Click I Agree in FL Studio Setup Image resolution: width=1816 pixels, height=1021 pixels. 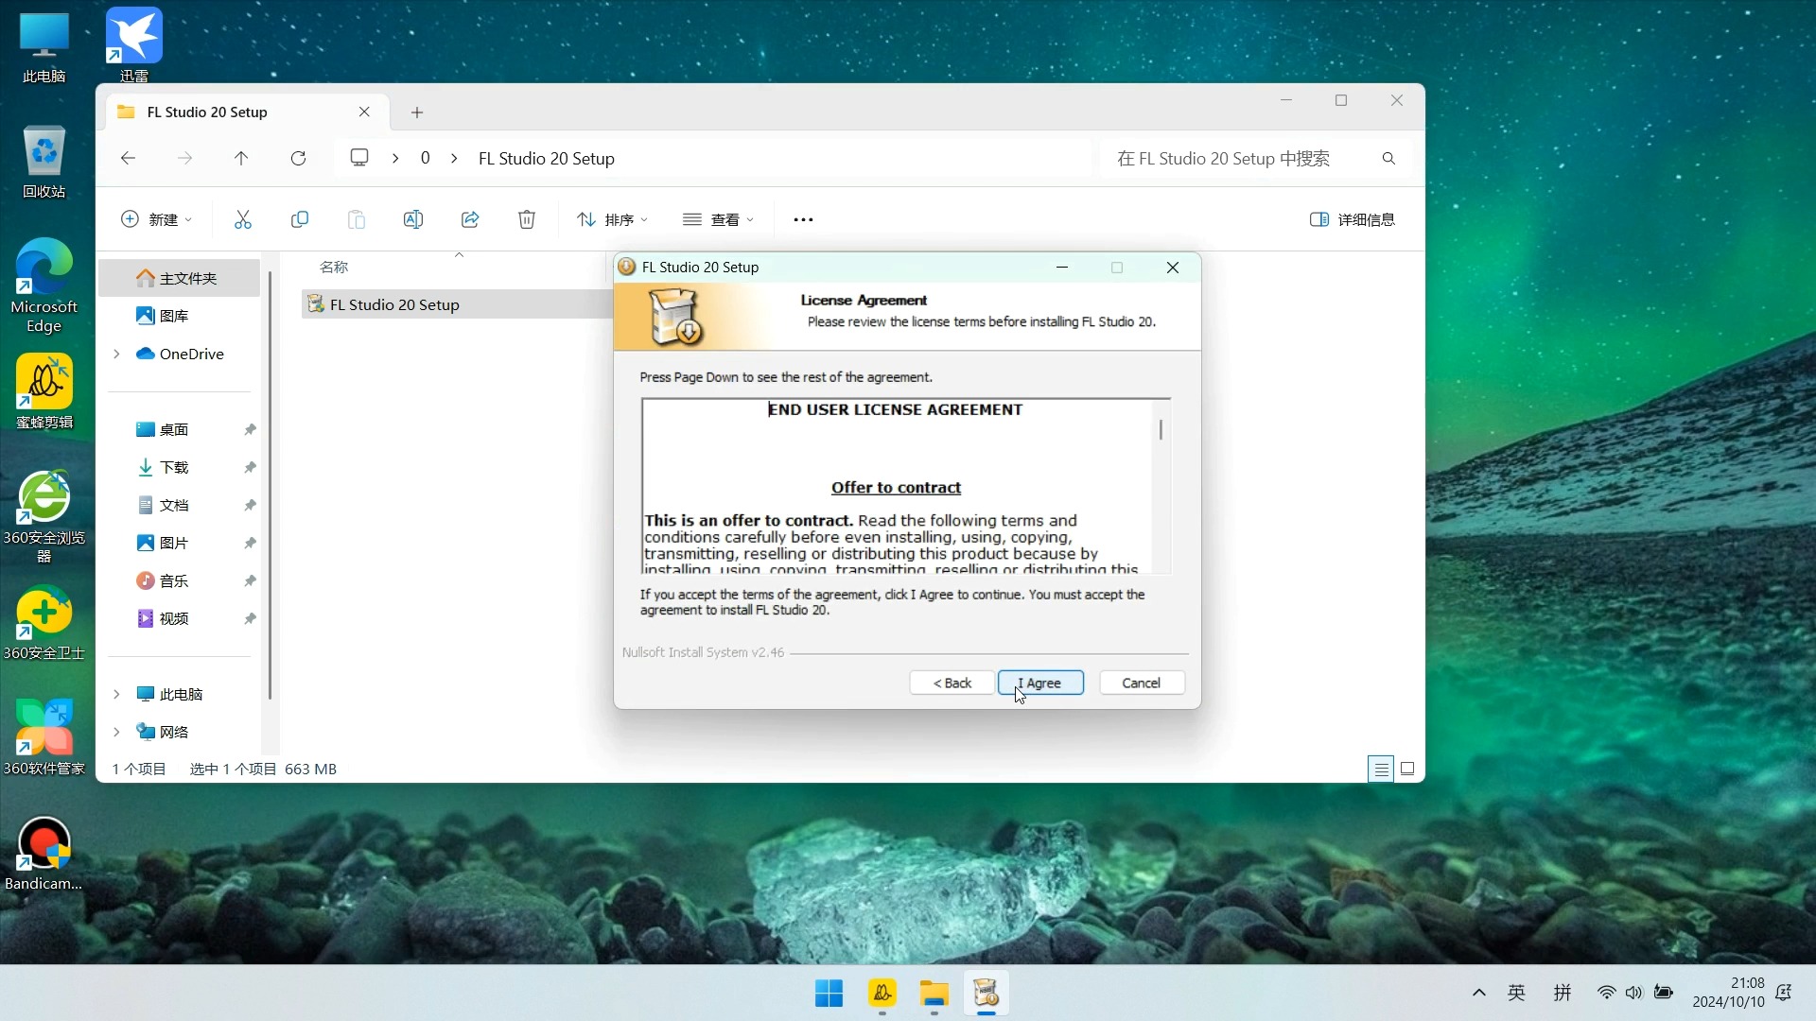point(1040,683)
